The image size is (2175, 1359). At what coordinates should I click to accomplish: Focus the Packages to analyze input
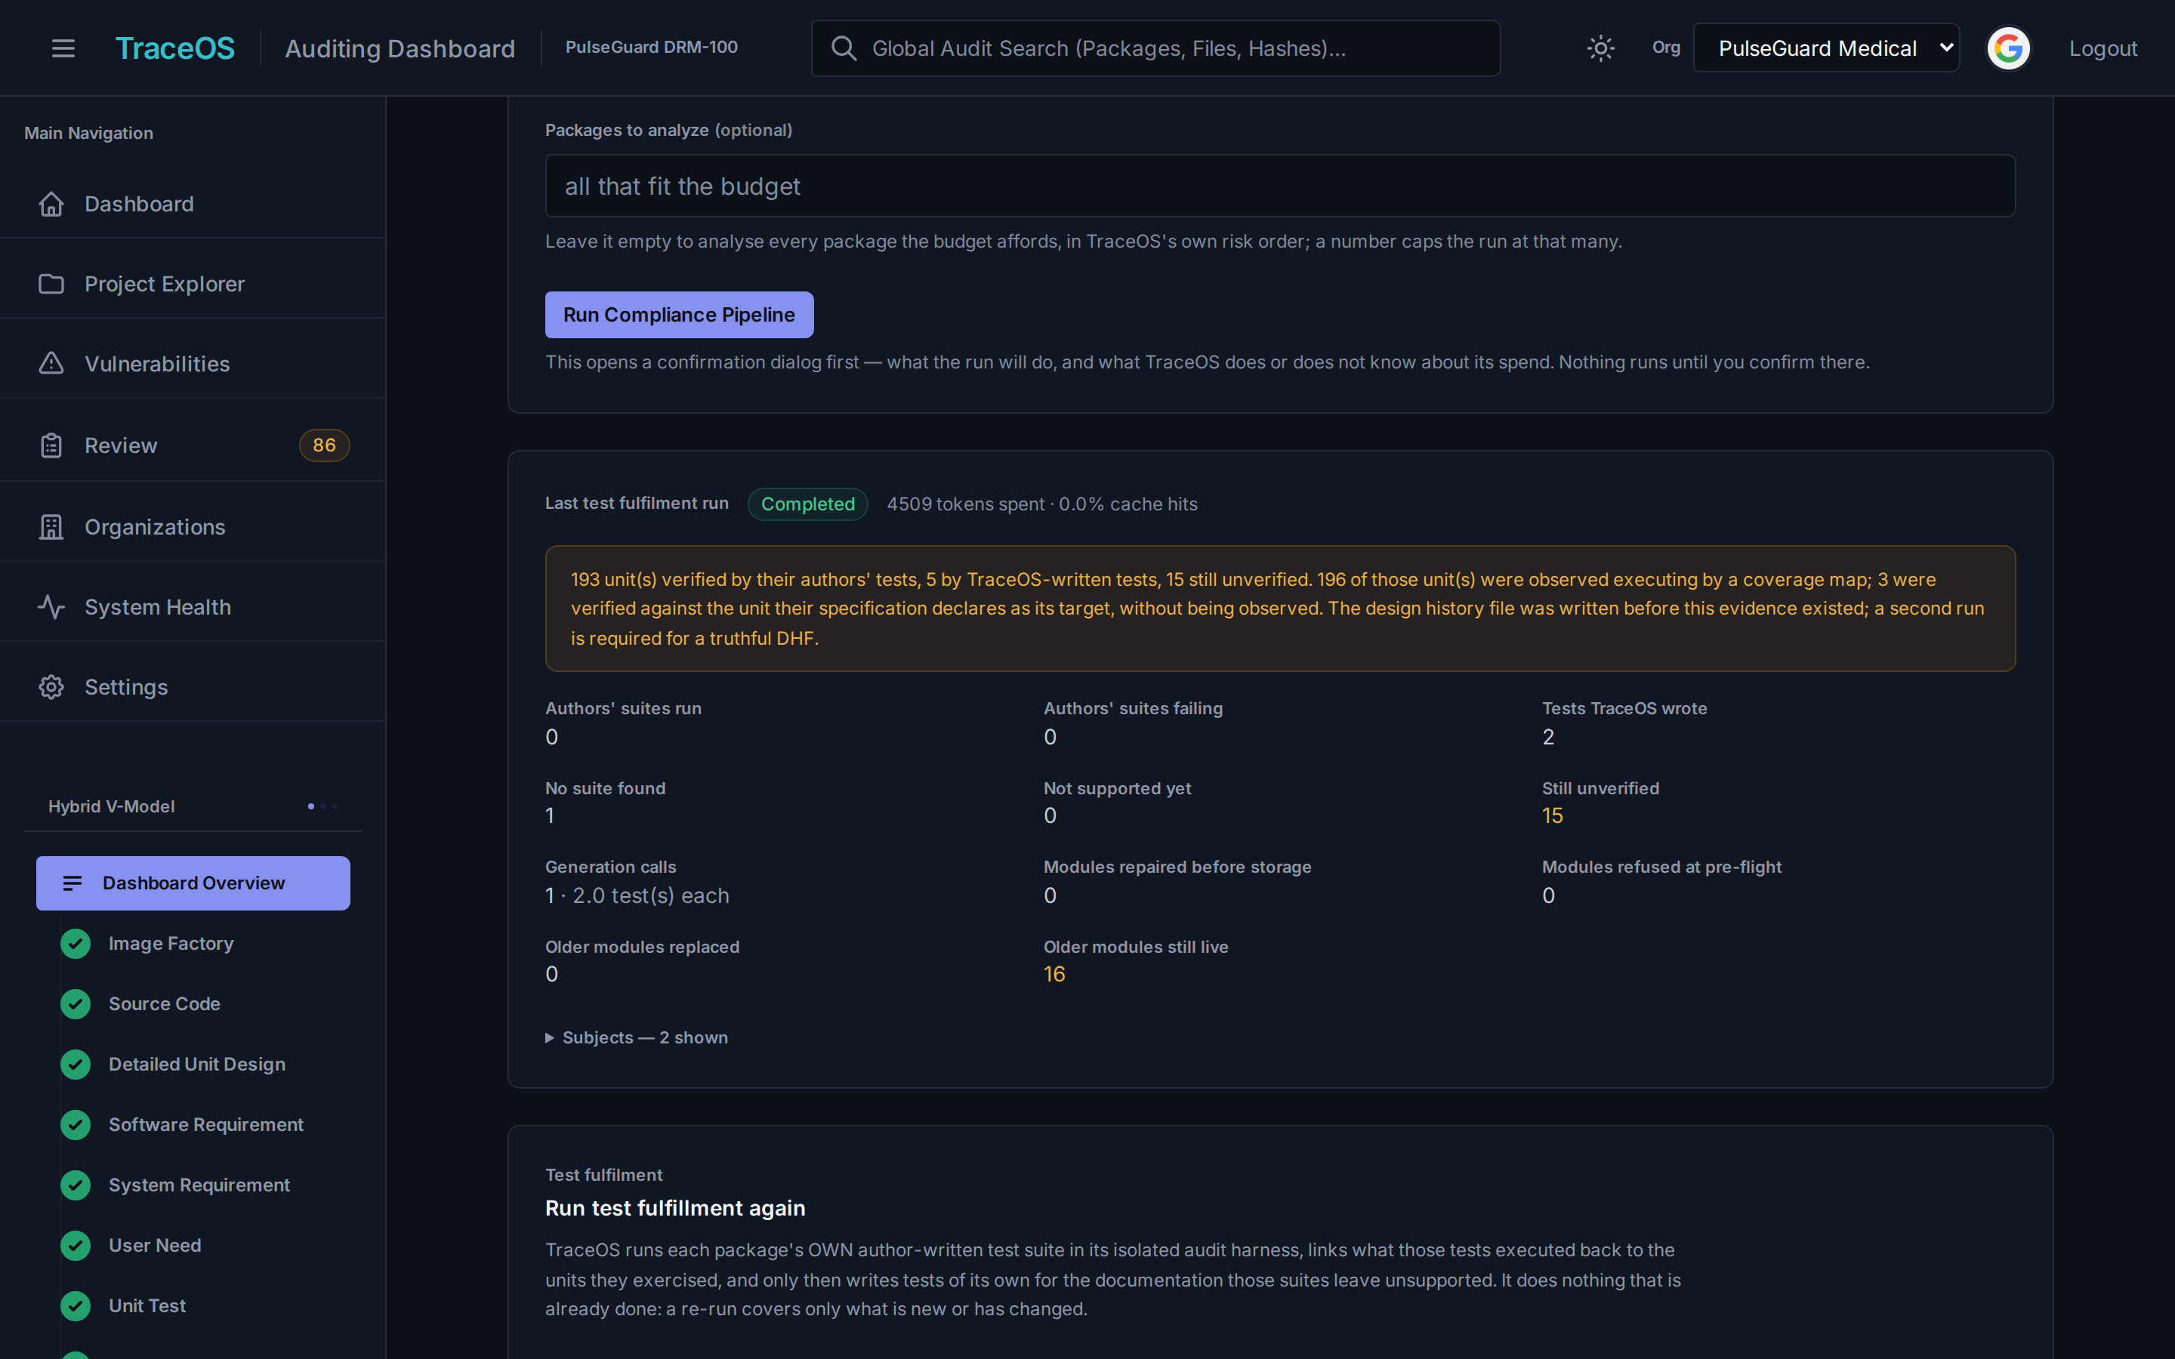click(1280, 186)
